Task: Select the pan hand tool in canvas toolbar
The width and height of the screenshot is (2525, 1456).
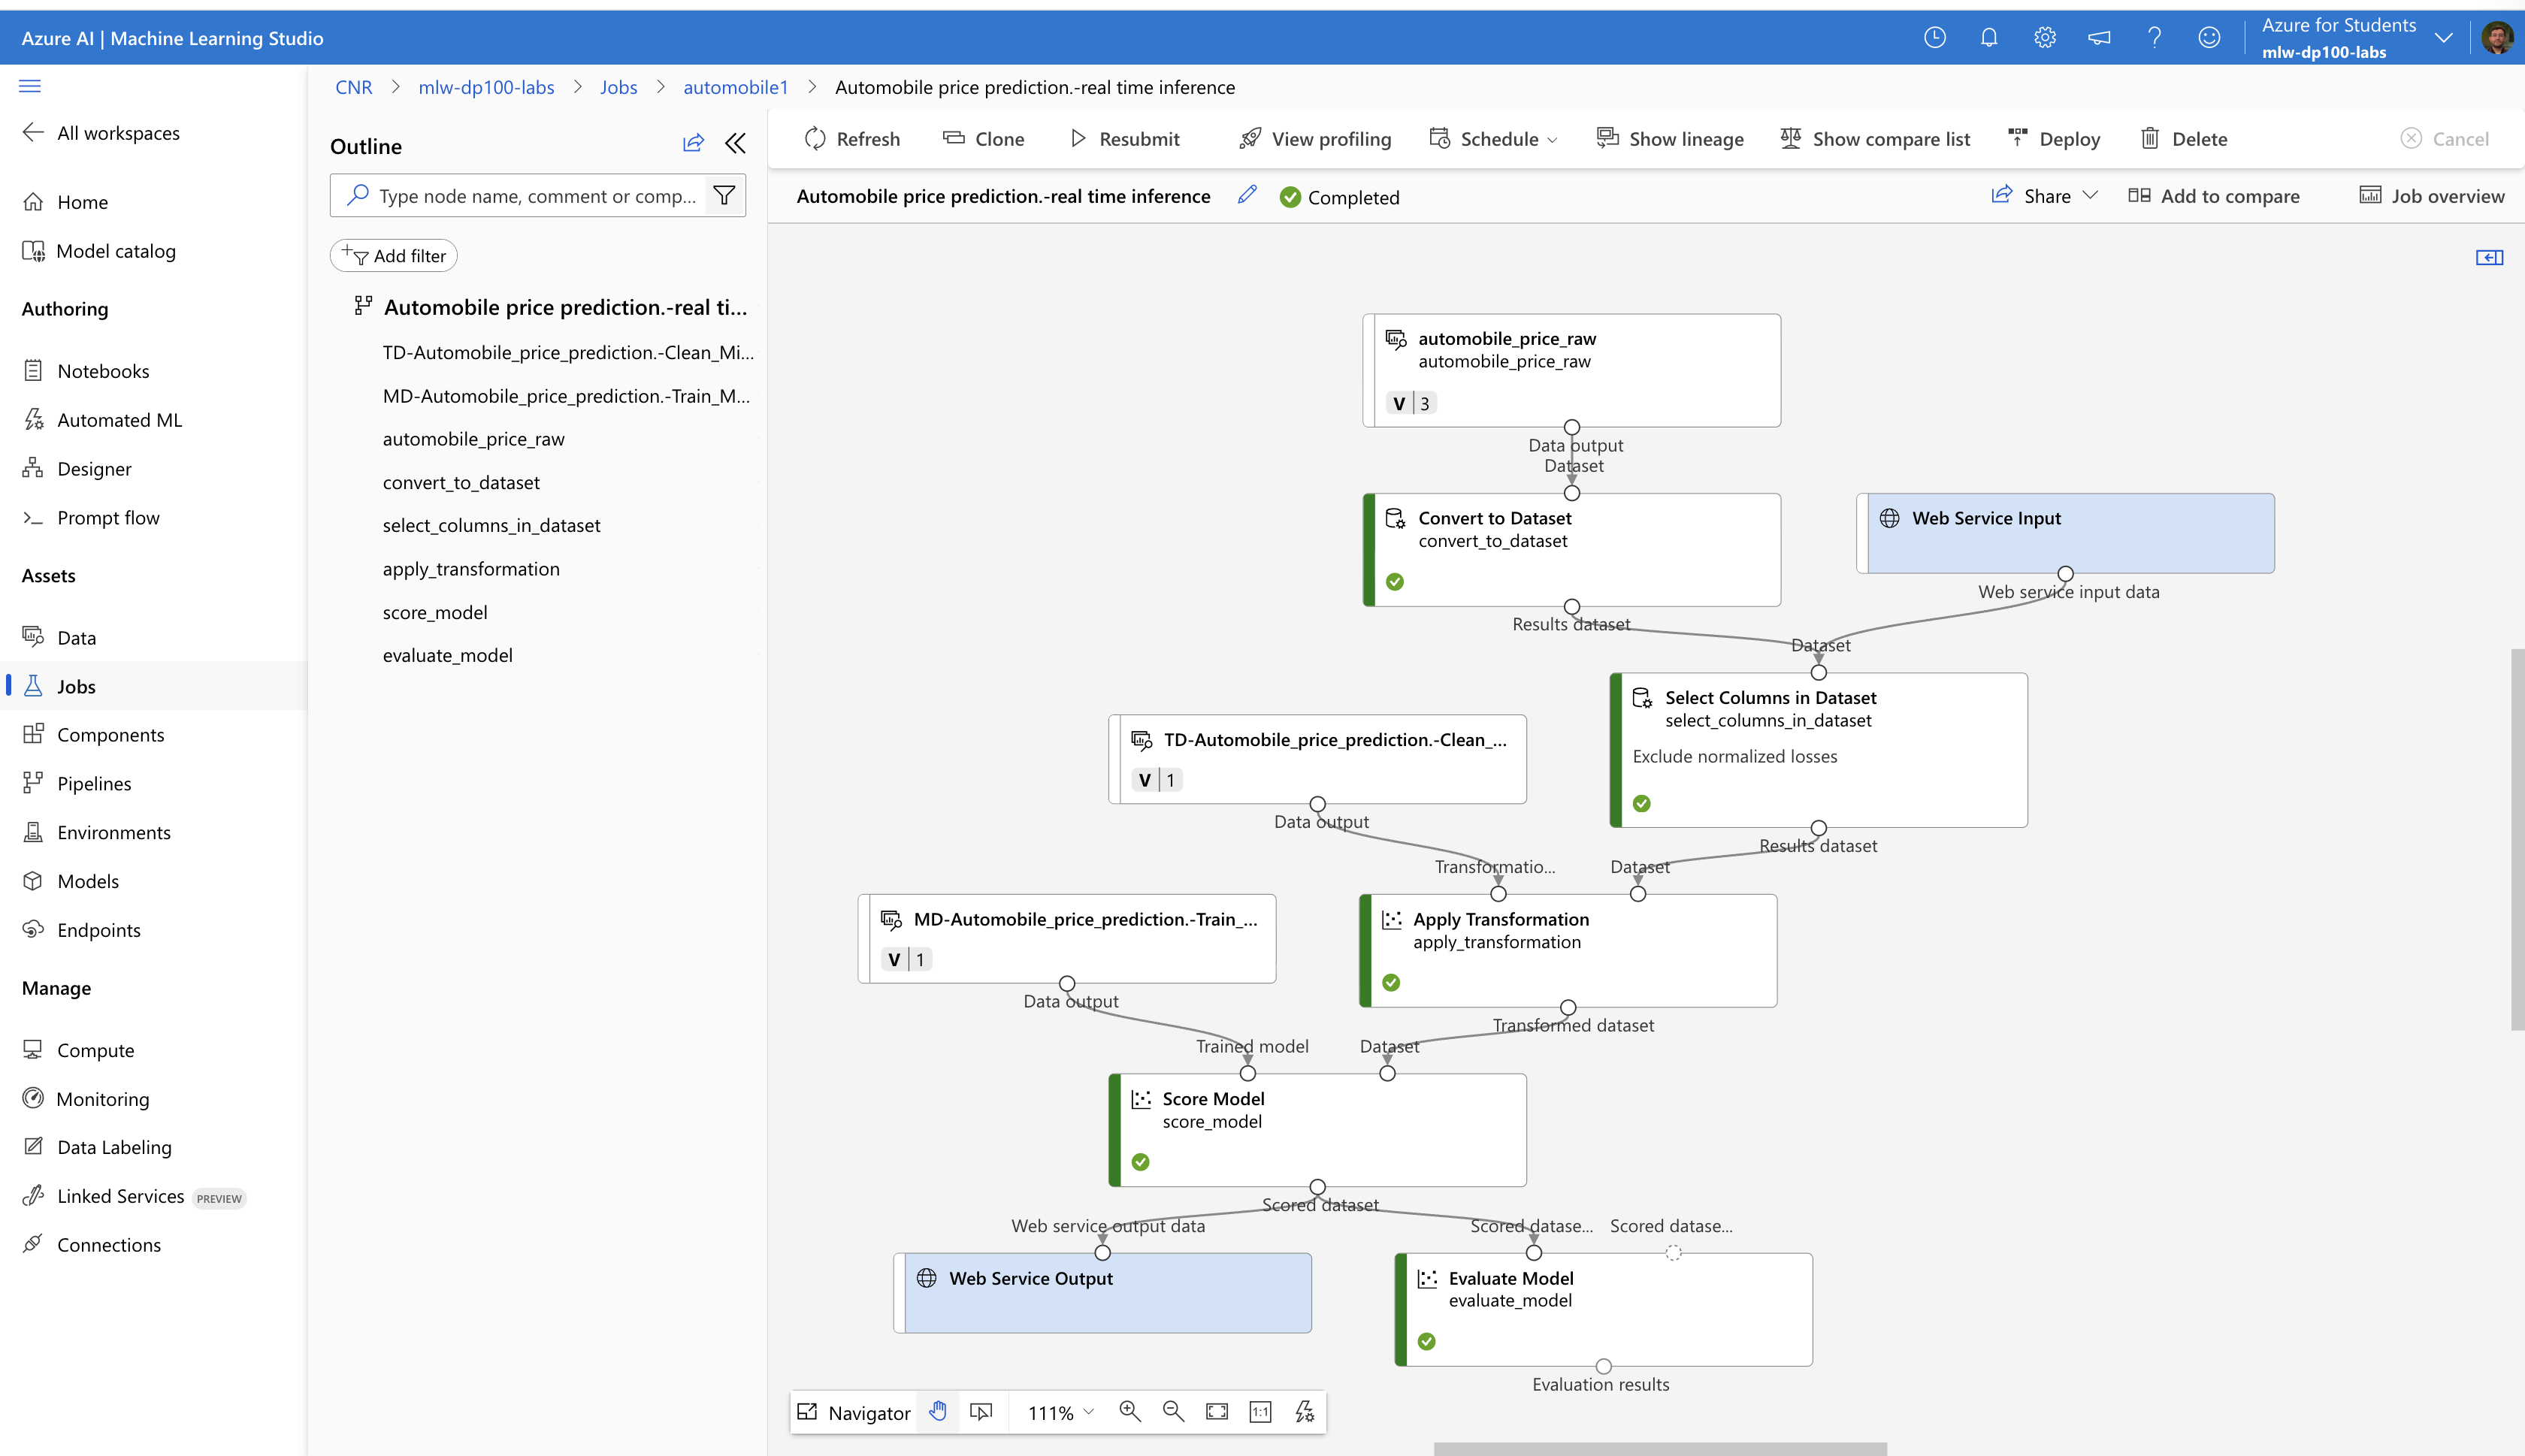Action: point(937,1411)
